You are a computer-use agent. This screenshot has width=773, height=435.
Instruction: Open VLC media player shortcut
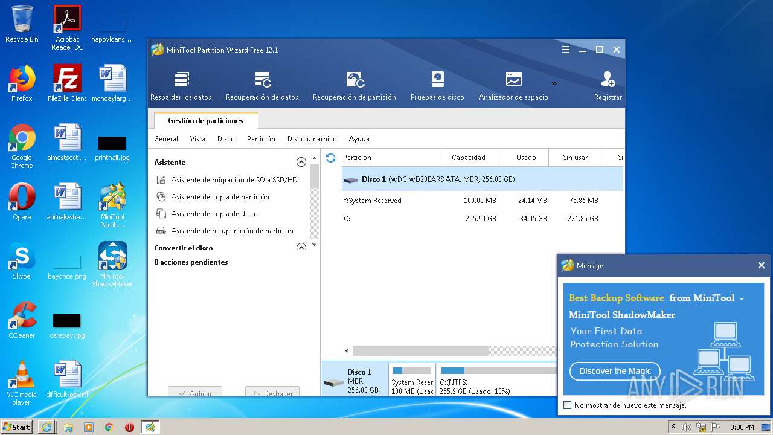tap(22, 383)
